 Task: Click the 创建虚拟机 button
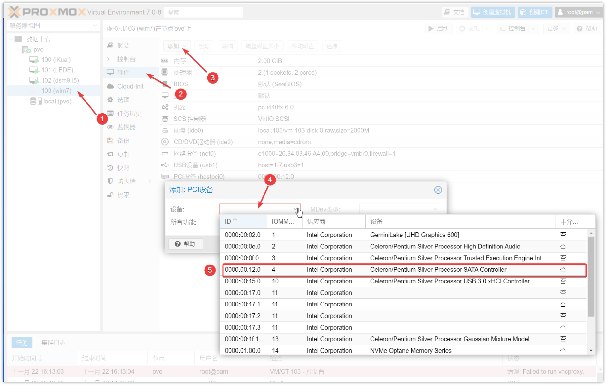pos(493,12)
